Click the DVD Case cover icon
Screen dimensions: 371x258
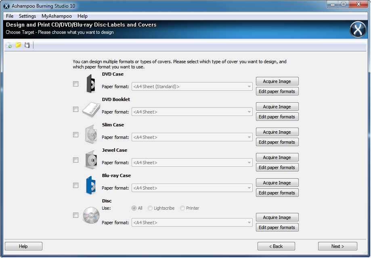(x=90, y=84)
